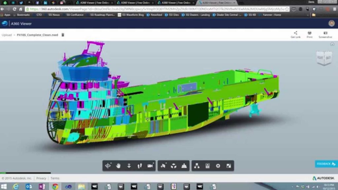Image resolution: width=338 pixels, height=190 pixels.
Task: Open the Privacy link in the footer
Action: tap(41, 178)
